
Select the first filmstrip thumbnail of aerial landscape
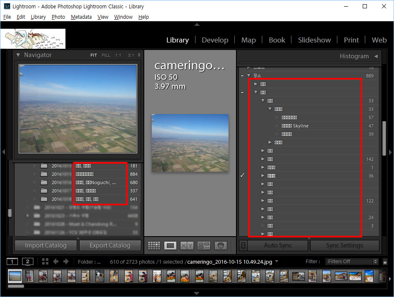[15, 276]
